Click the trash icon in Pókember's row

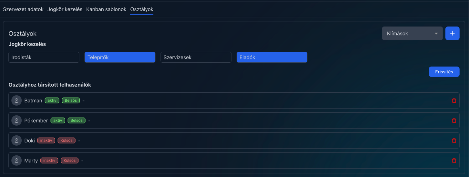pos(454,120)
